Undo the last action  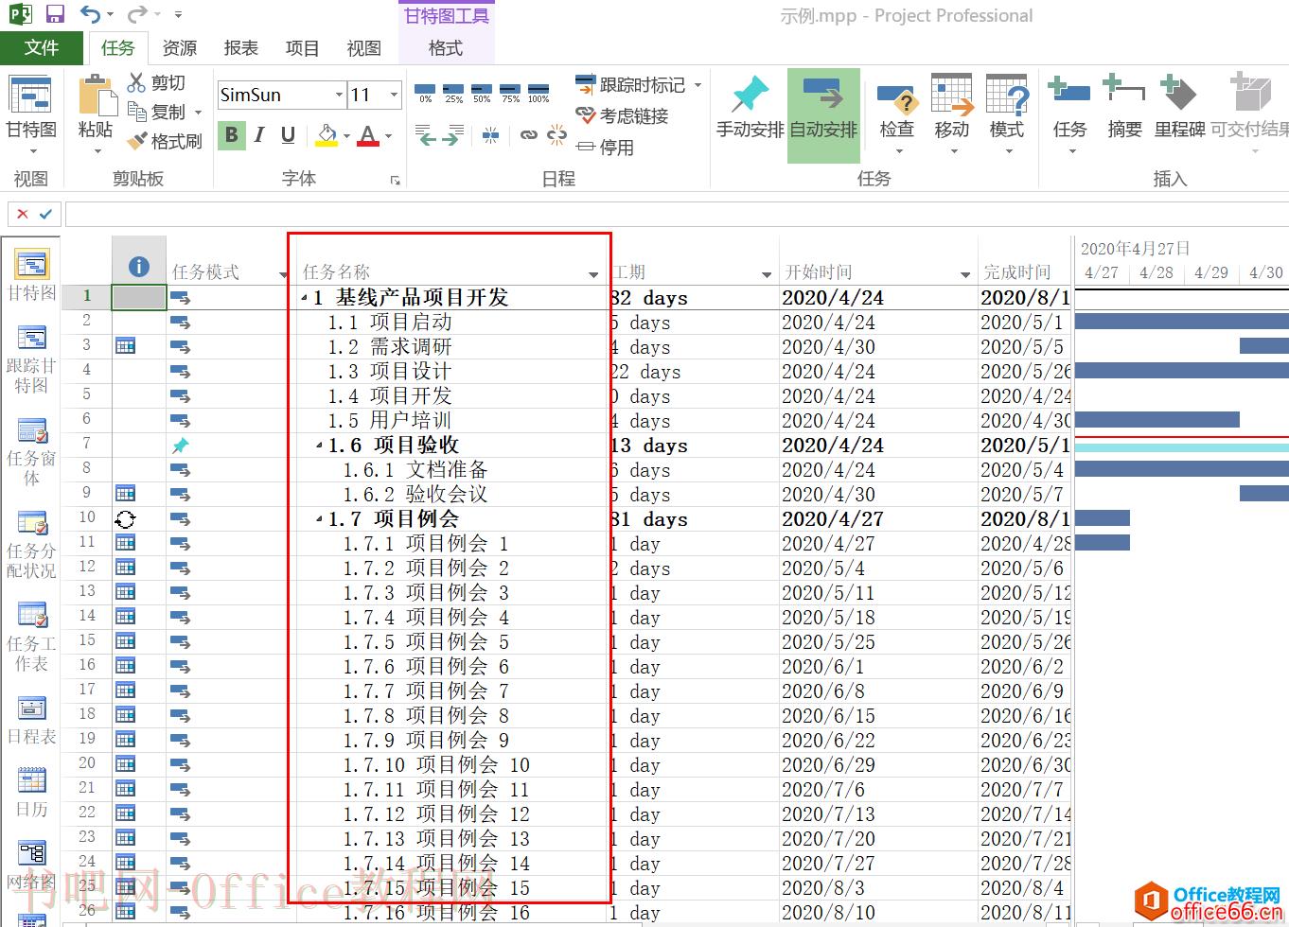click(x=91, y=14)
